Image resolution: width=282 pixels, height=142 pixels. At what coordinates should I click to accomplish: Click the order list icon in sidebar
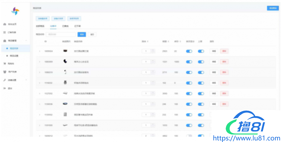[x=5, y=32]
